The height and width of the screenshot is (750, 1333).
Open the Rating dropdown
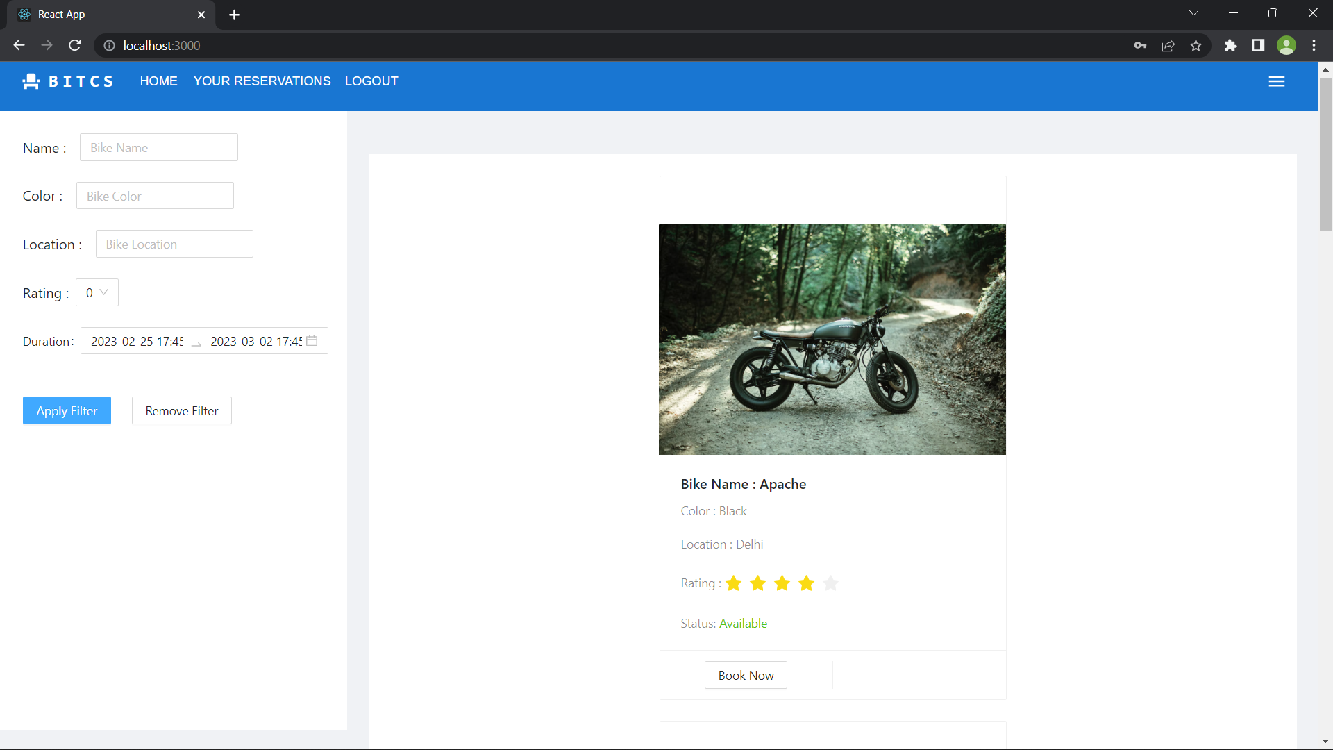coord(97,292)
